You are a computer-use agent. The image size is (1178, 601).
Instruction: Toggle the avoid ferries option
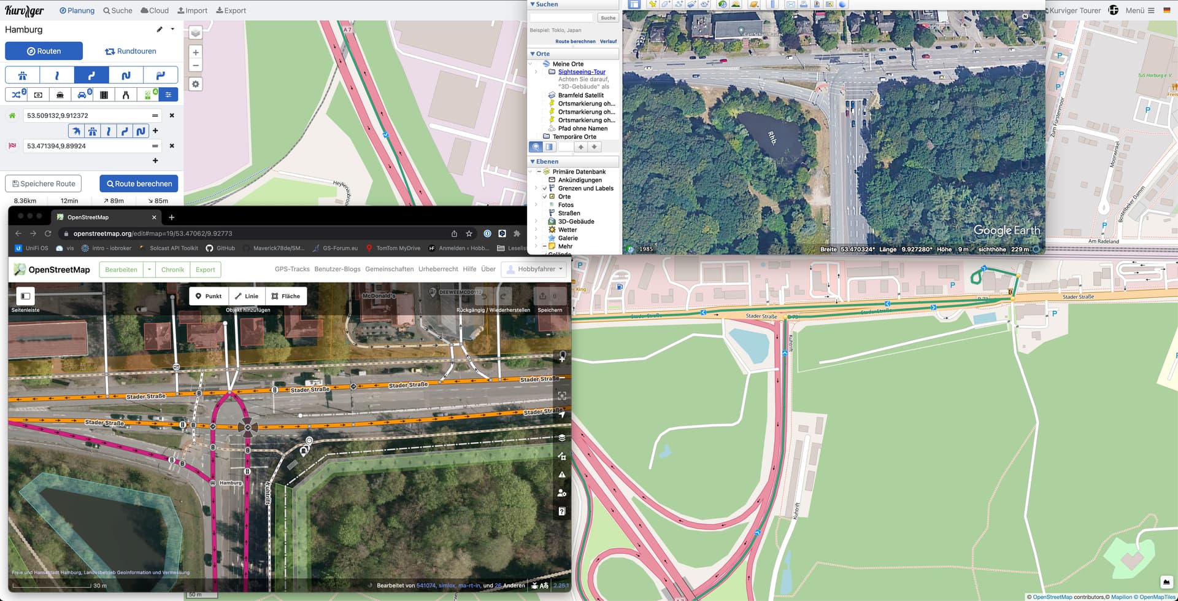[x=60, y=95]
